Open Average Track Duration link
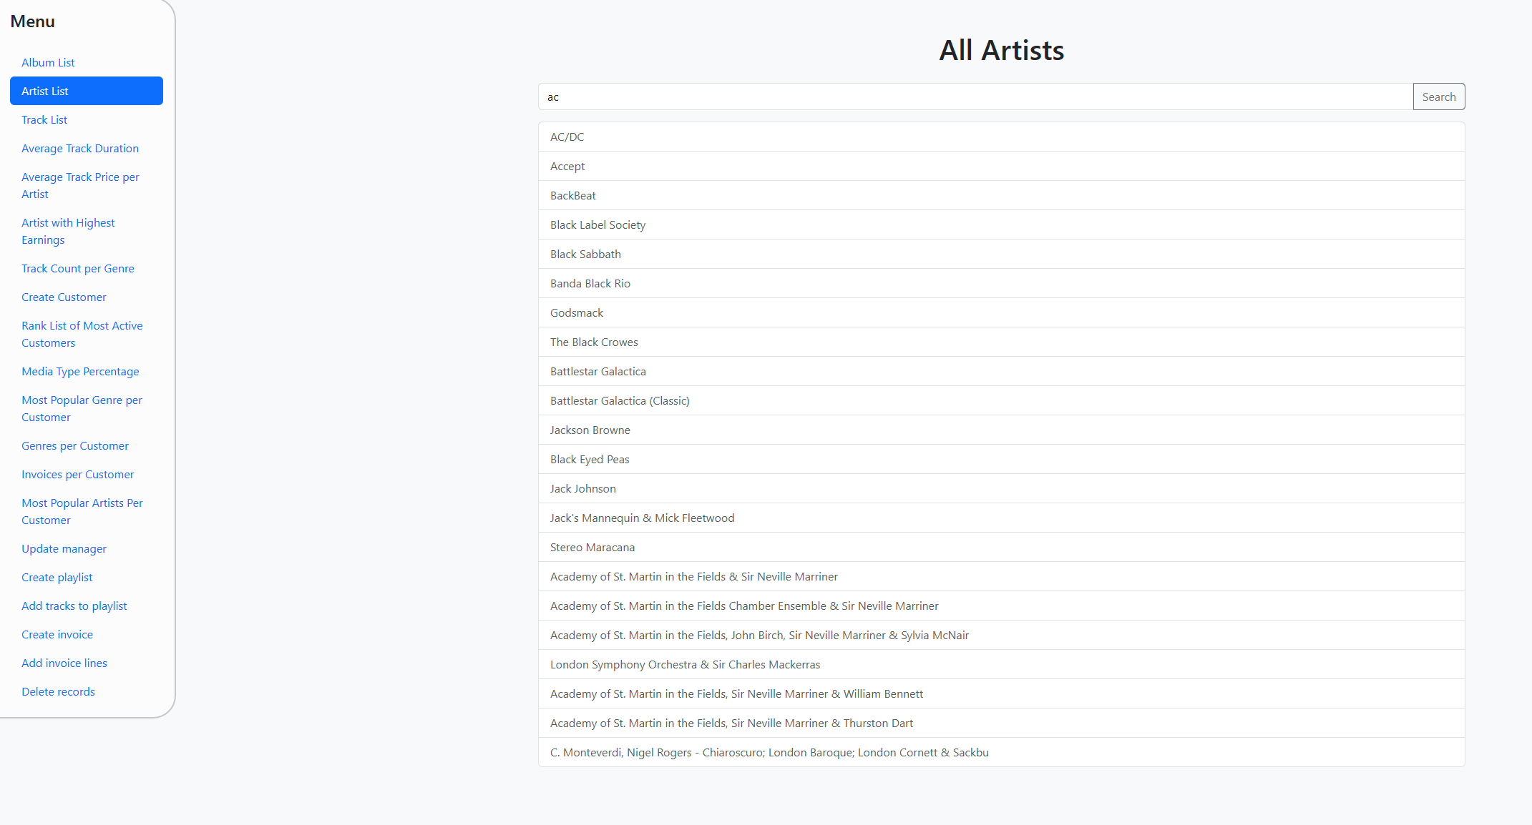This screenshot has width=1532, height=825. pyautogui.click(x=80, y=148)
